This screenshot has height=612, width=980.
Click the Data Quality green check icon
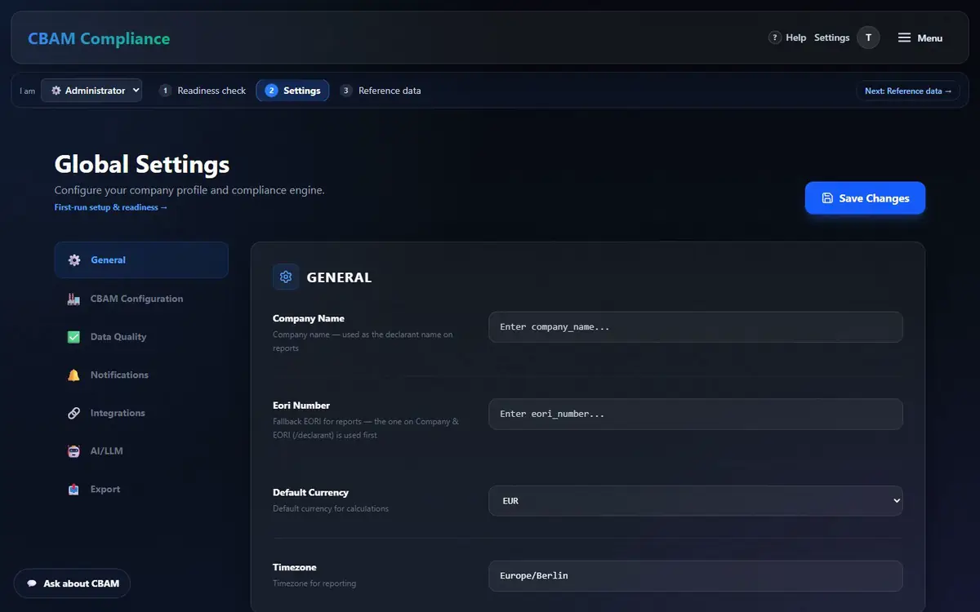tap(73, 337)
